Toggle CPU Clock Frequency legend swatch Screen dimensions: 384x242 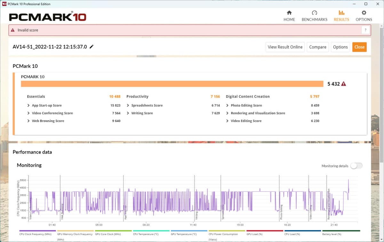tap(38, 231)
